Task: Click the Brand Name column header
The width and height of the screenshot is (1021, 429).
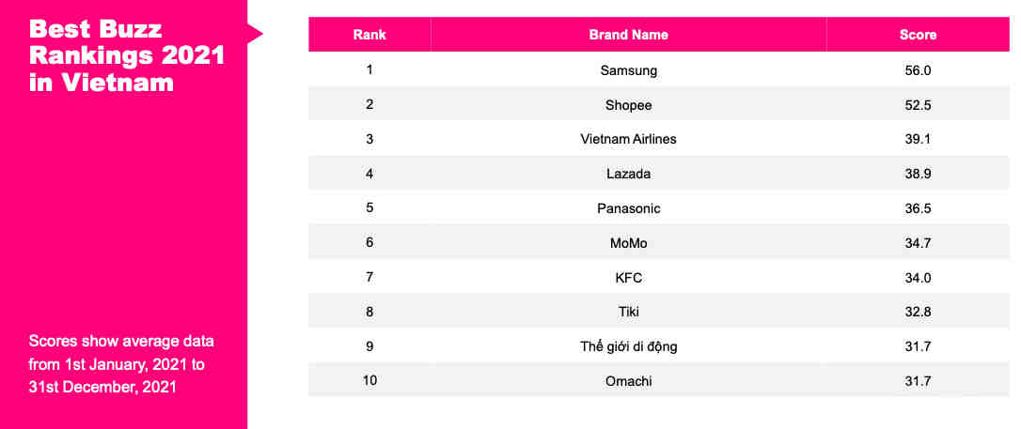Action: [628, 35]
